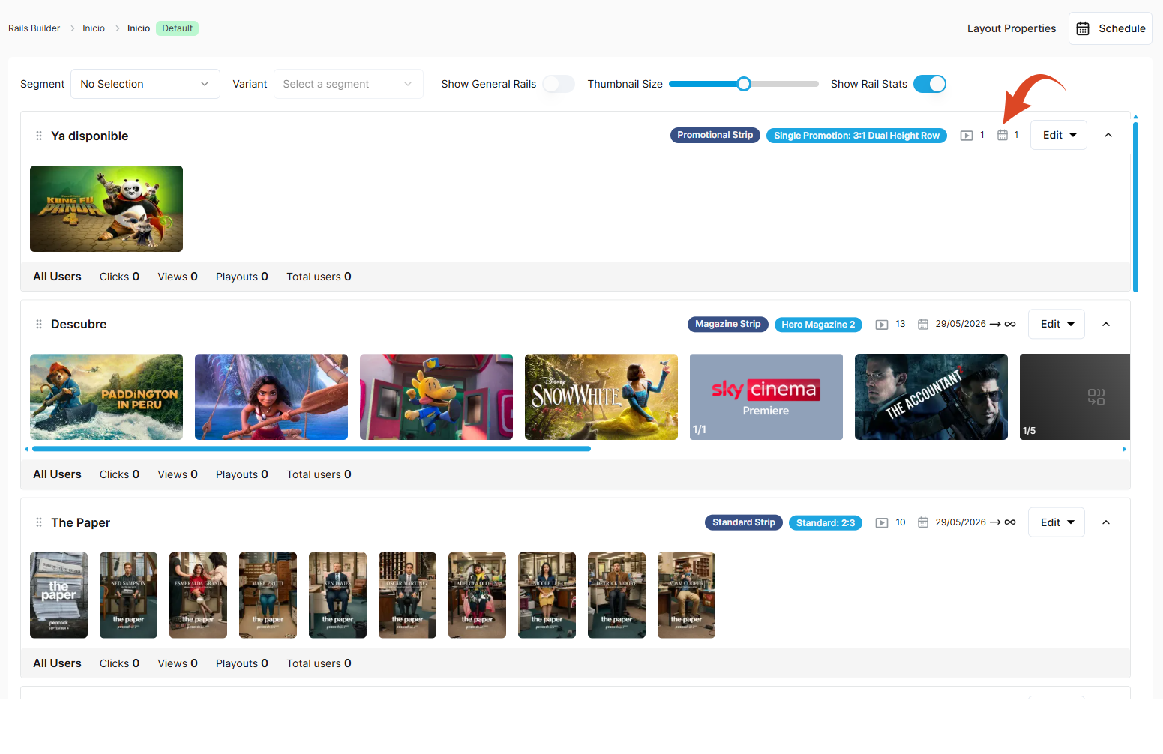Viewport: 1163px width, 754px height.
Task: Click the video count icon in The Paper rail
Action: (x=882, y=522)
